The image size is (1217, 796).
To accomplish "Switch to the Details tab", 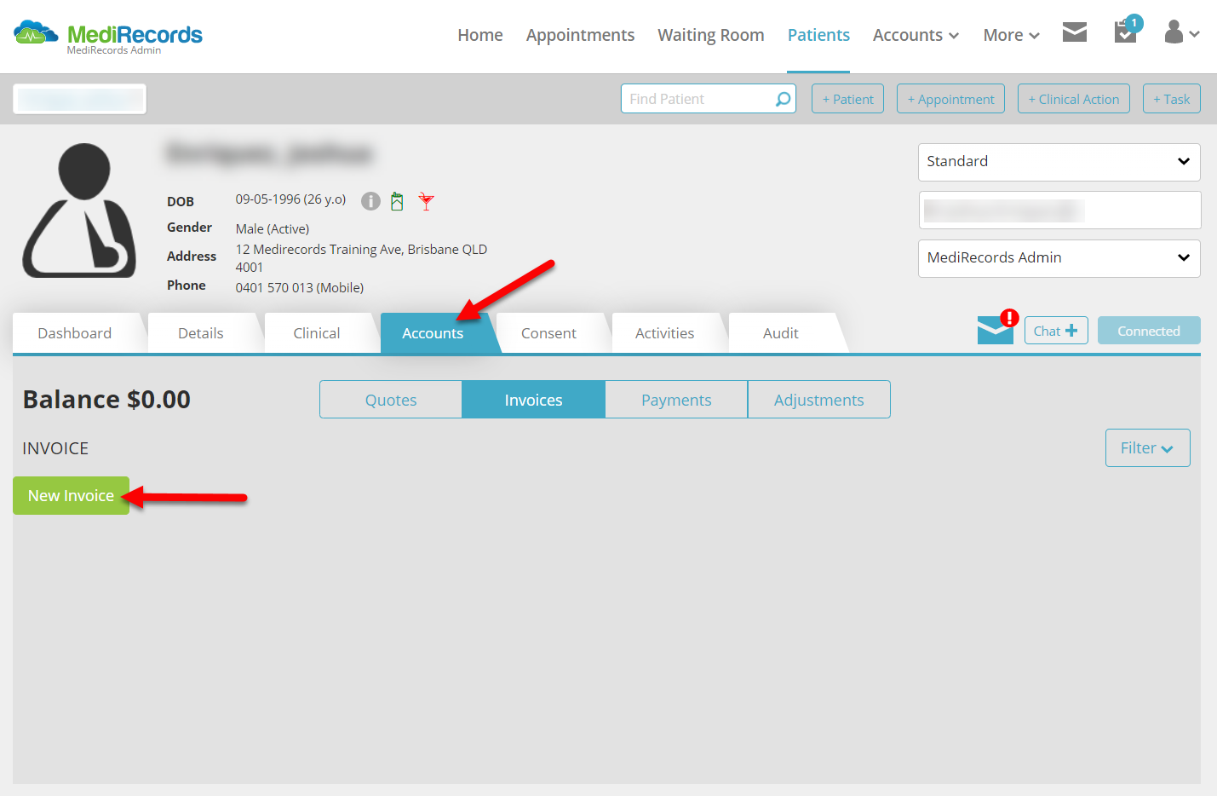I will (201, 333).
